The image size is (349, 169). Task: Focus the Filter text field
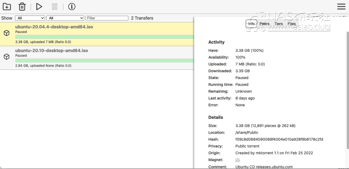pyautogui.click(x=107, y=18)
